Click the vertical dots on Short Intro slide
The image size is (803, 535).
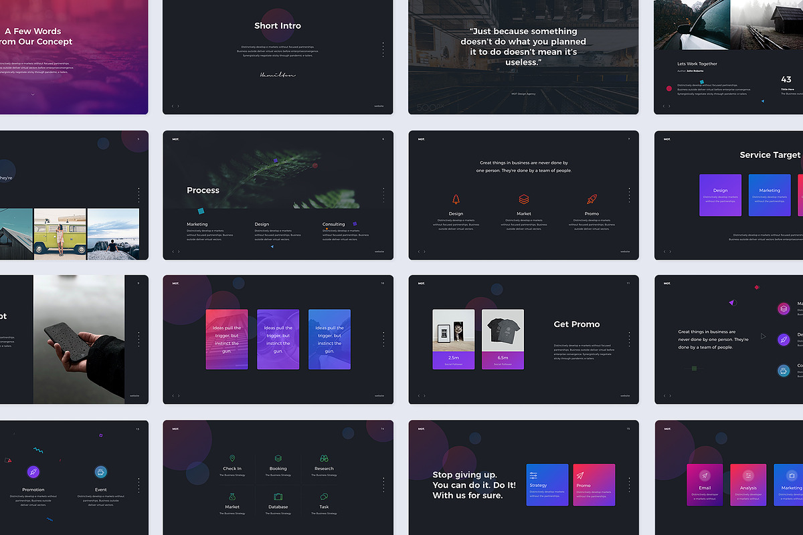(x=383, y=49)
